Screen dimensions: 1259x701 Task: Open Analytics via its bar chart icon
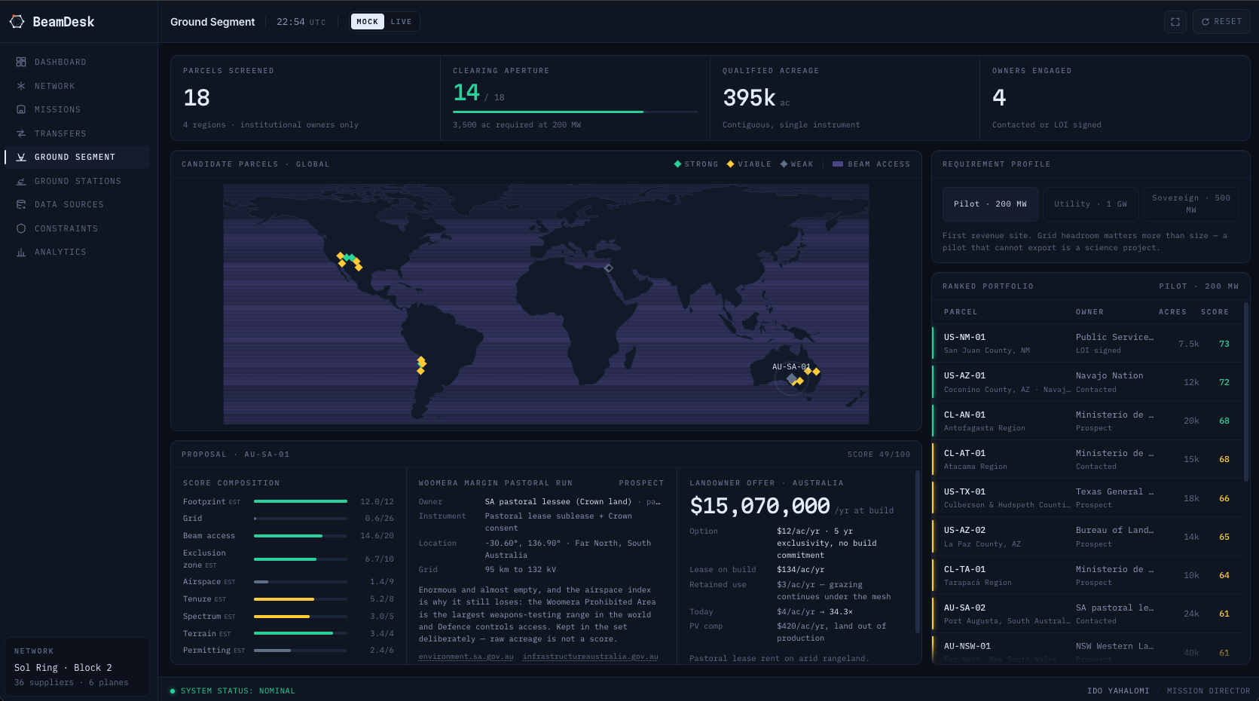click(21, 252)
